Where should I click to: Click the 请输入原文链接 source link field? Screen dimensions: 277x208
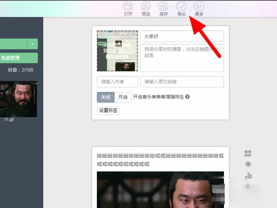click(182, 82)
